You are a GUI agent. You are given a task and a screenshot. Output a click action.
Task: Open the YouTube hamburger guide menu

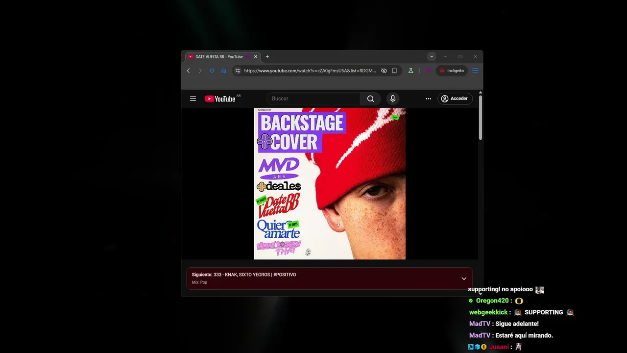tap(193, 99)
